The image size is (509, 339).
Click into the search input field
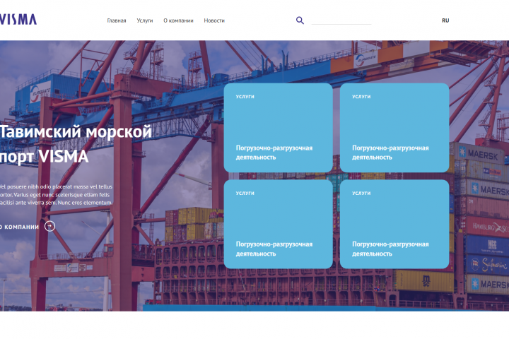click(341, 20)
